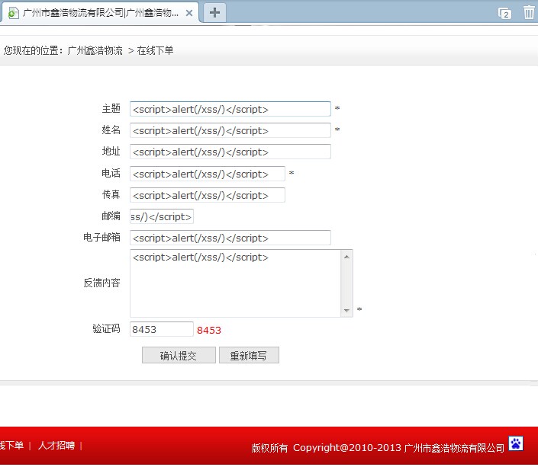Click the 电话 input field
Viewport: 538px width, 467px height.
(x=208, y=174)
